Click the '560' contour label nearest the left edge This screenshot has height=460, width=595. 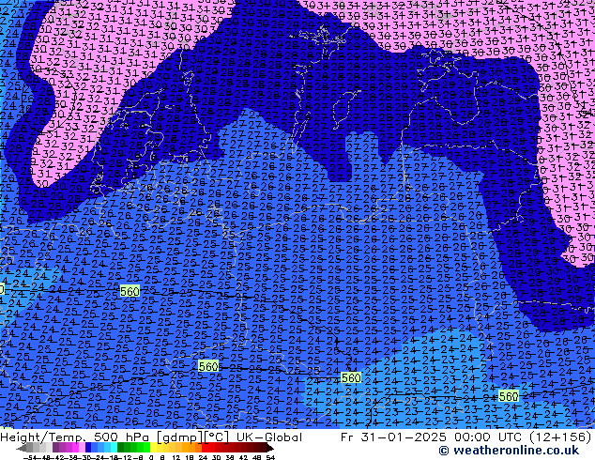coord(130,291)
